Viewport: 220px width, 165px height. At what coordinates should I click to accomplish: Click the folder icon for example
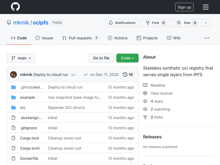13,97
